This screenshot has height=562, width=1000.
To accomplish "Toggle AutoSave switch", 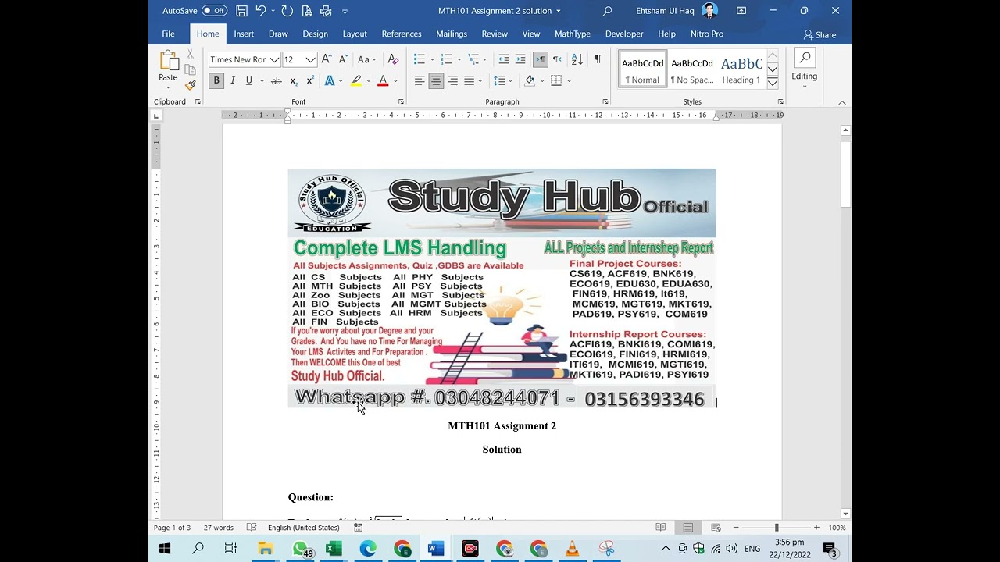I will [214, 11].
